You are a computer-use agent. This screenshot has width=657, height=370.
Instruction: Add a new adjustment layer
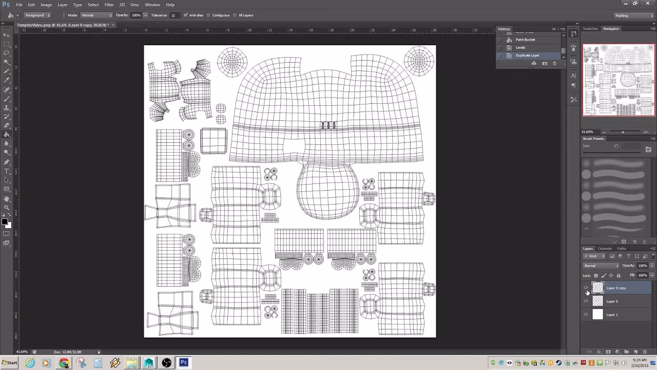click(x=617, y=352)
